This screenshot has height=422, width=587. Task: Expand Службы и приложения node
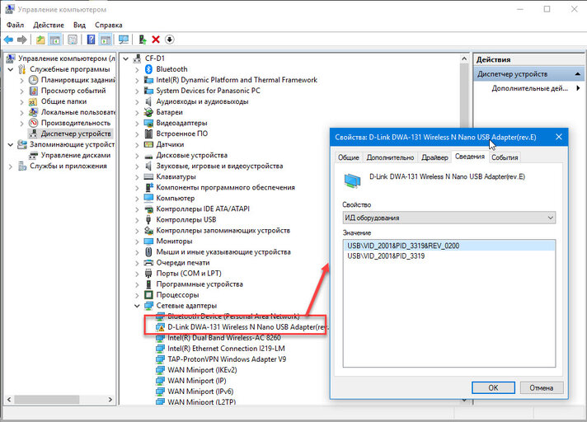click(x=11, y=166)
